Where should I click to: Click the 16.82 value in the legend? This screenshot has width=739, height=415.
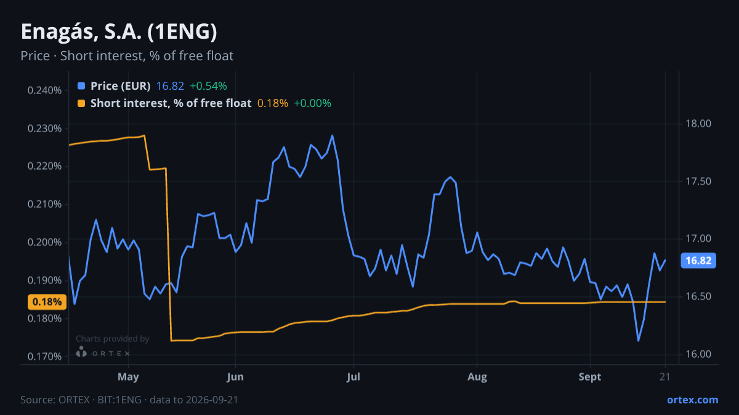click(x=170, y=86)
